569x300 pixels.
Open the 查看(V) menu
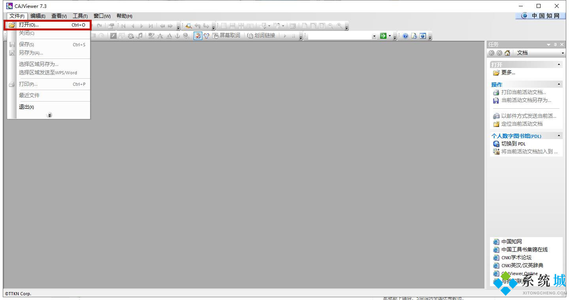pos(59,16)
